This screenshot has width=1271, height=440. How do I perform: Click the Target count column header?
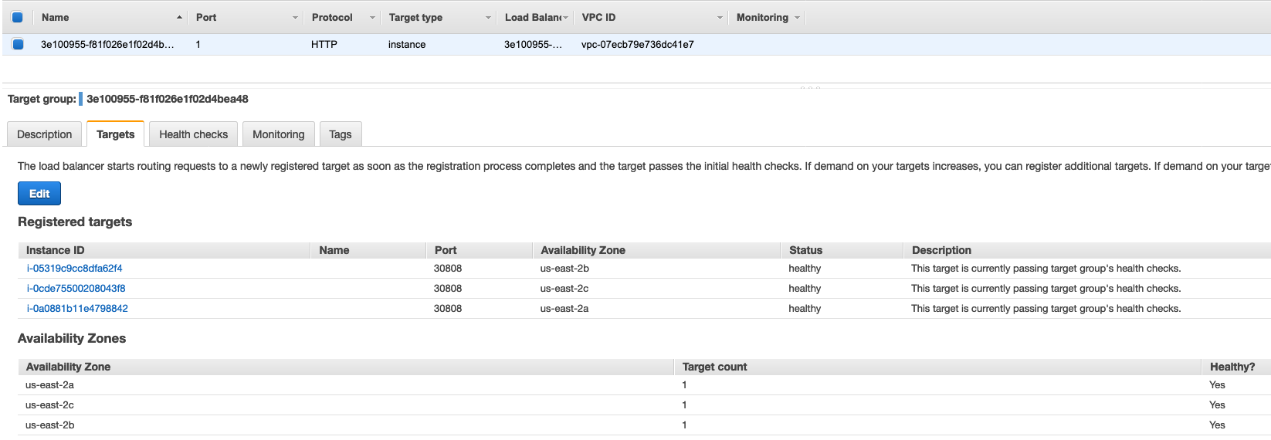714,367
